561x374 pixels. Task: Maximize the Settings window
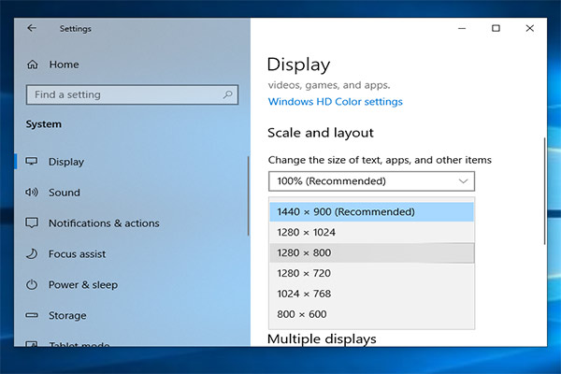click(496, 28)
